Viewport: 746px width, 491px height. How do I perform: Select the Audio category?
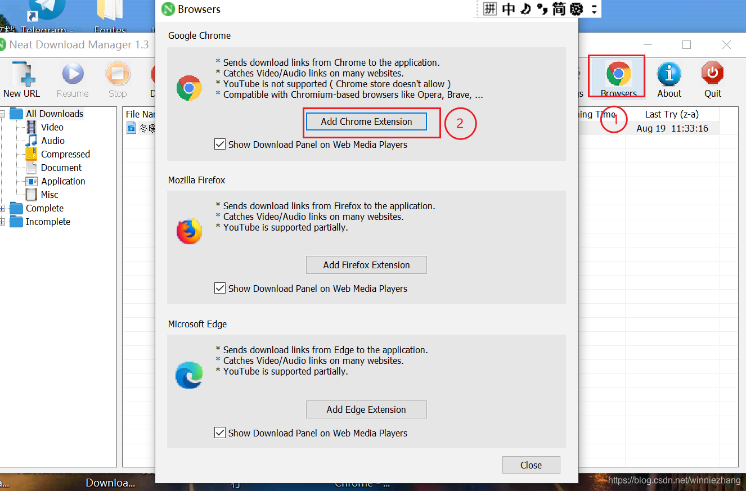coord(52,141)
